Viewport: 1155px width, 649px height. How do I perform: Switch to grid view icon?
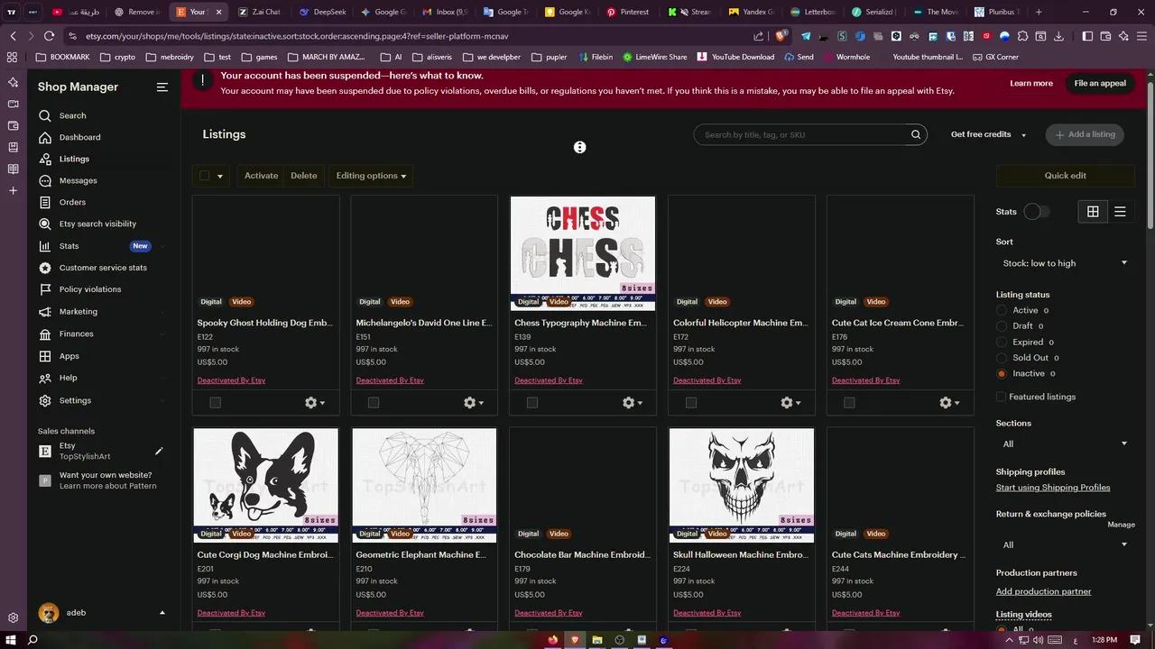1093,211
